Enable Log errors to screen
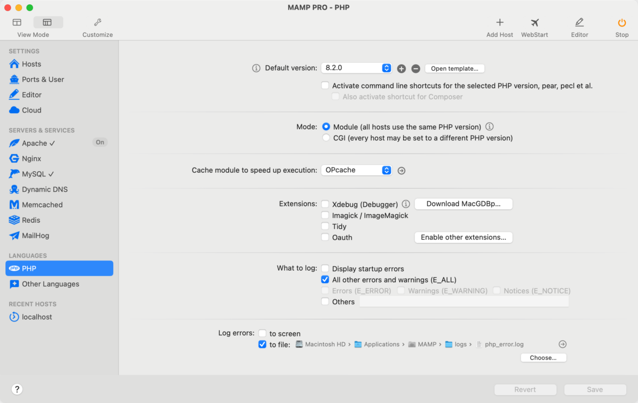 coord(262,334)
